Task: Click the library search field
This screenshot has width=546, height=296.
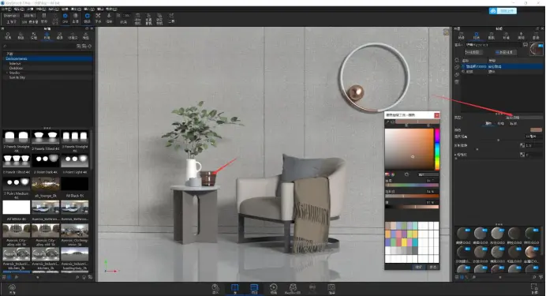Action: pyautogui.click(x=40, y=46)
